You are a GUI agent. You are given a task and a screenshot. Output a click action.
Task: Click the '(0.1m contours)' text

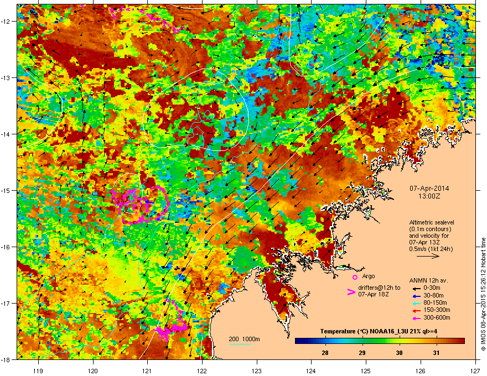pos(430,229)
